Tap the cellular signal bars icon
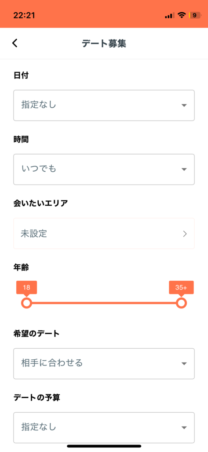This screenshot has width=208, height=452. [169, 15]
